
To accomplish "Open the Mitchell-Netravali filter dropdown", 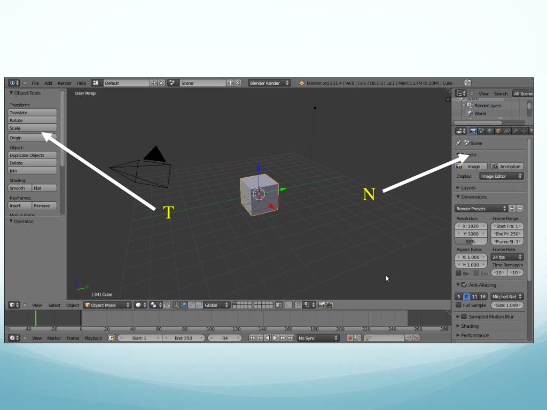I will click(507, 297).
